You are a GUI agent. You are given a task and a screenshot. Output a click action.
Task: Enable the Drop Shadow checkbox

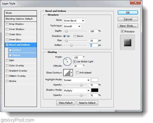point(7,24)
